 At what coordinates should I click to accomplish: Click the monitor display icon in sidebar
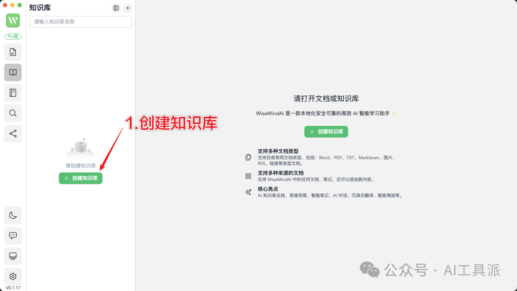[x=13, y=256]
